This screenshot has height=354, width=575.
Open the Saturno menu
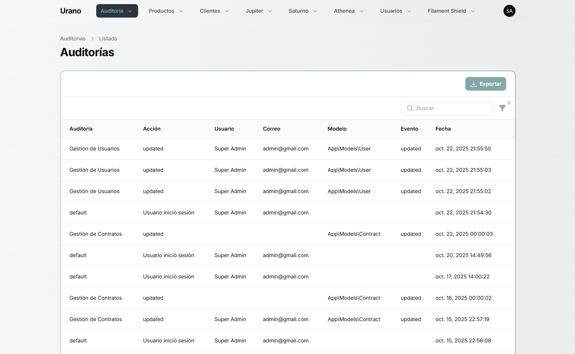tap(303, 11)
